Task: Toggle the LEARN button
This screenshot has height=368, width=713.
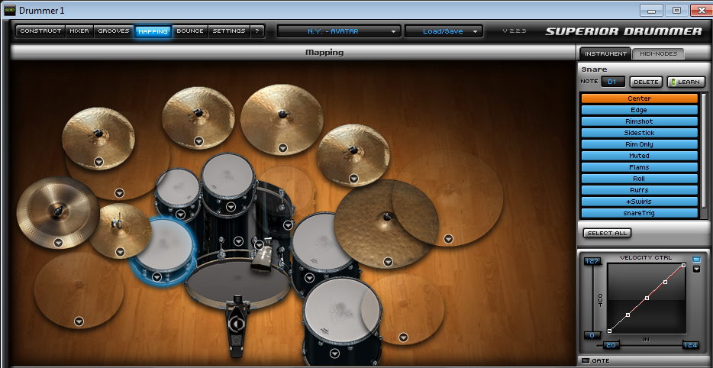Action: click(686, 82)
